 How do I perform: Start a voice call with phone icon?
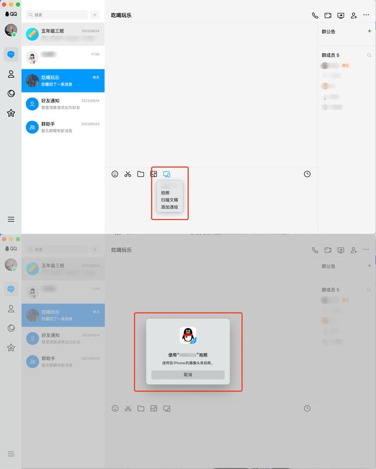click(x=315, y=15)
